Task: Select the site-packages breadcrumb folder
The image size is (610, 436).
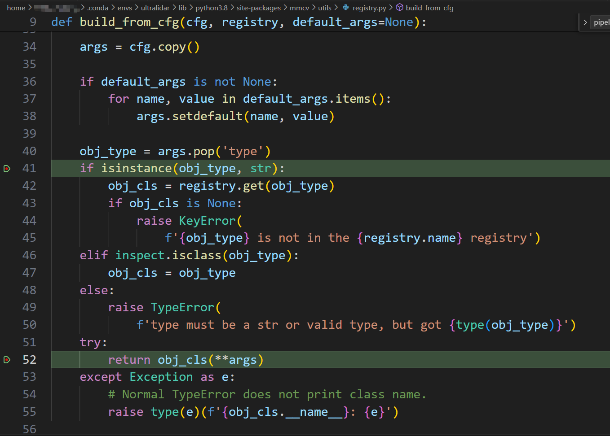Action: point(258,8)
